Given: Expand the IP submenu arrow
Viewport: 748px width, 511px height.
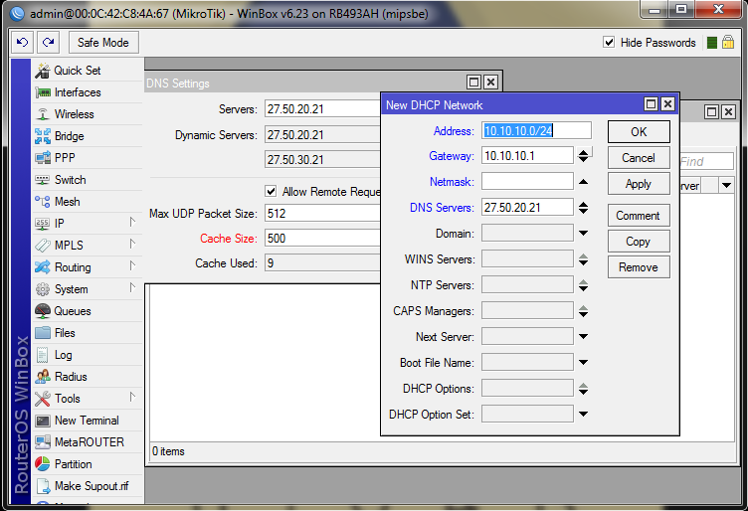Looking at the screenshot, I should (x=132, y=223).
